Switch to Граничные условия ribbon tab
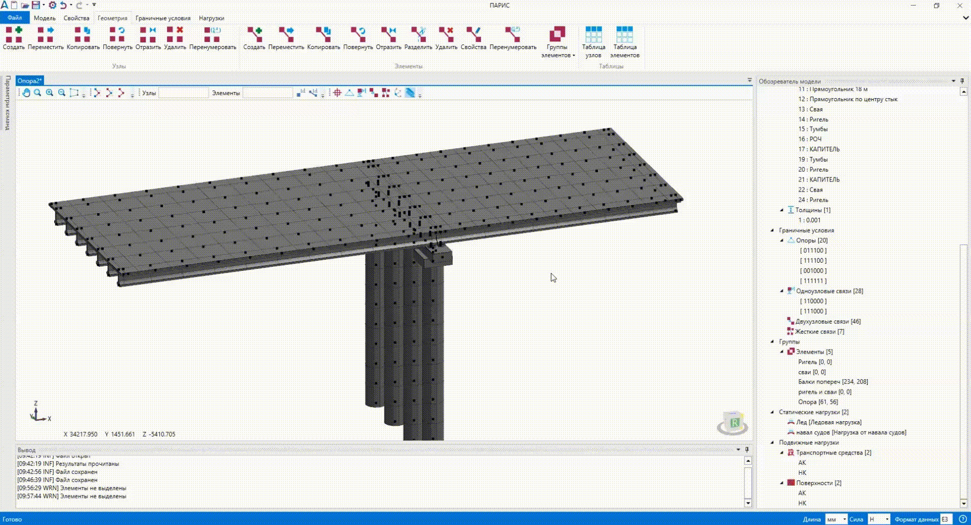This screenshot has height=525, width=971. tap(163, 18)
